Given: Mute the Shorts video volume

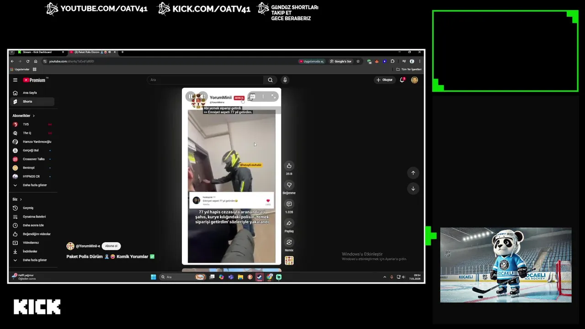Looking at the screenshot, I should [x=203, y=96].
